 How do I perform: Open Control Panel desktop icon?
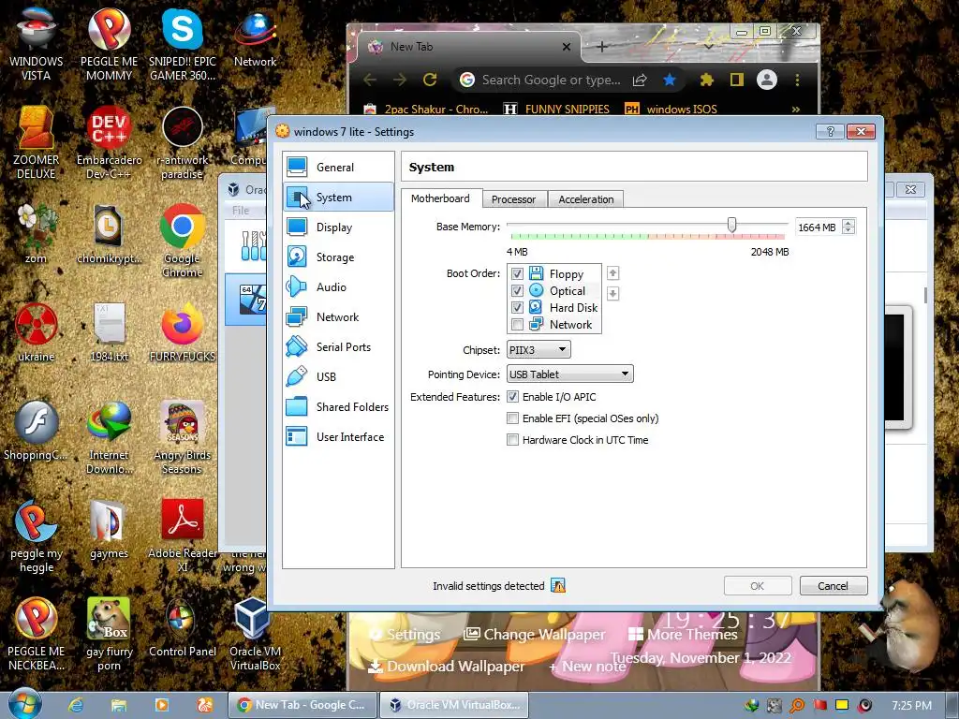pyautogui.click(x=182, y=628)
